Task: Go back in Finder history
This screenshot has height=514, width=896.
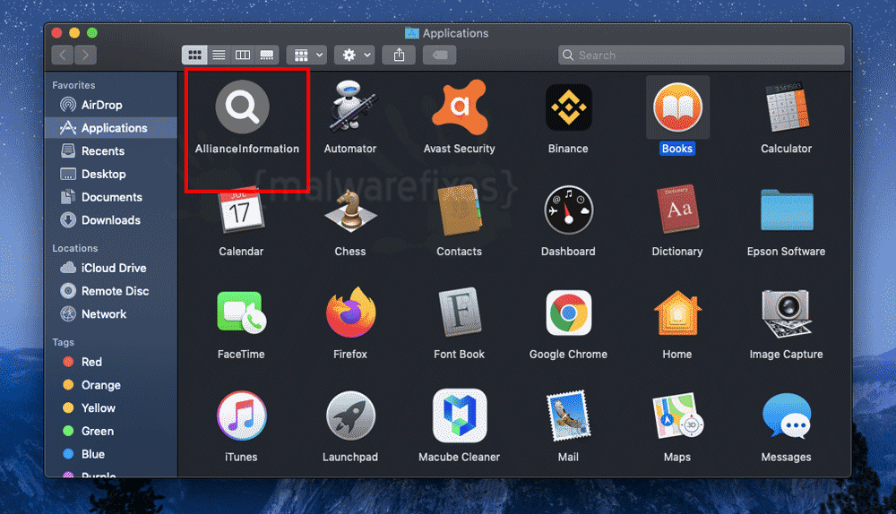Action: 63,55
